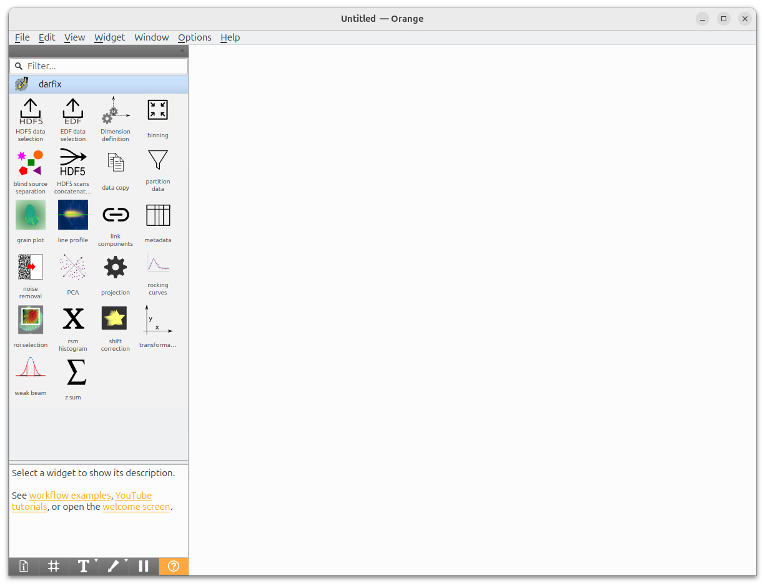Open the View menu
Screen dimensions: 765x586
tap(74, 37)
